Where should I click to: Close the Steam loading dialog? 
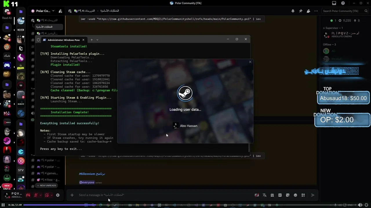tap(250, 62)
